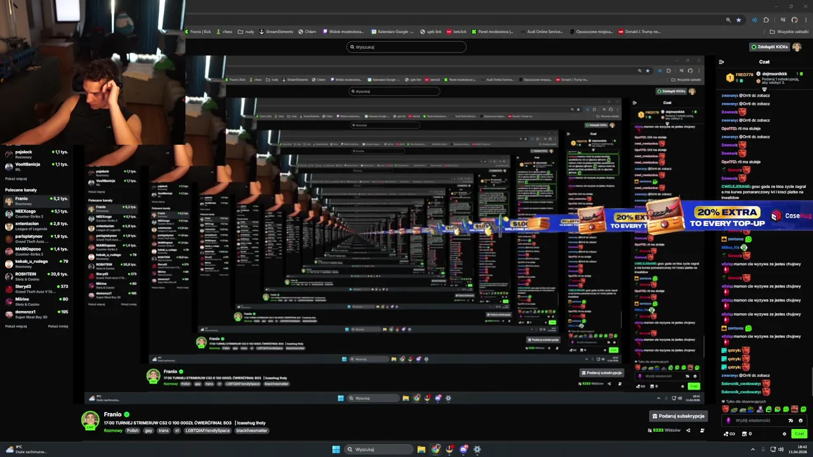Open the Wszystkie zakładki bookmarks folder
Viewport: 813px width, 457px height.
pyautogui.click(x=789, y=31)
